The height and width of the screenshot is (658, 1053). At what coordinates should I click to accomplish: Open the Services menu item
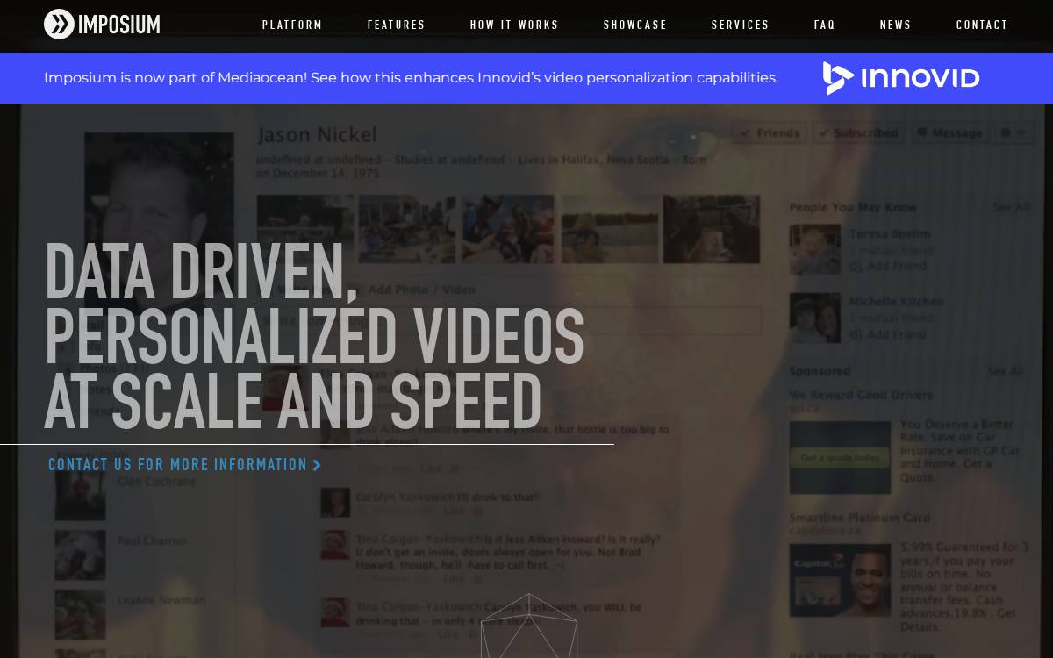[741, 25]
